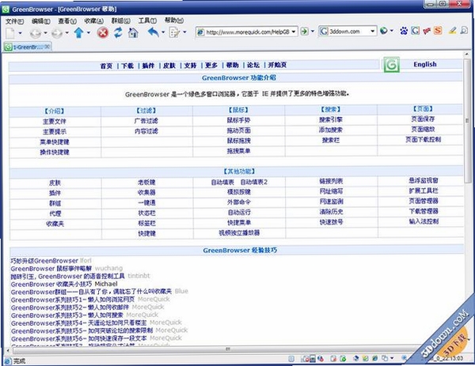
Task: Click the green play status bar icon
Action: 344,359
